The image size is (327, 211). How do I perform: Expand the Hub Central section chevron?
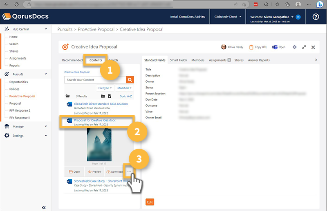point(46,29)
